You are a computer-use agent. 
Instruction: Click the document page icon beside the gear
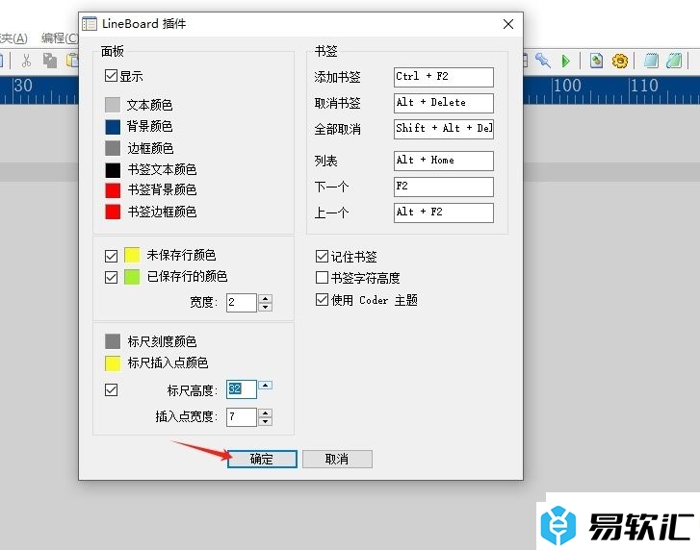(x=596, y=61)
